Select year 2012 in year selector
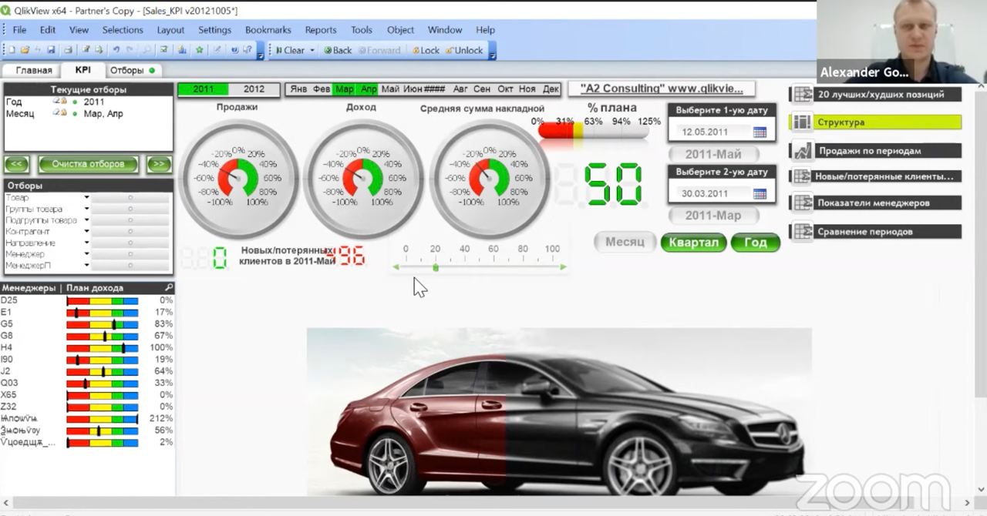The image size is (987, 516). [x=254, y=89]
